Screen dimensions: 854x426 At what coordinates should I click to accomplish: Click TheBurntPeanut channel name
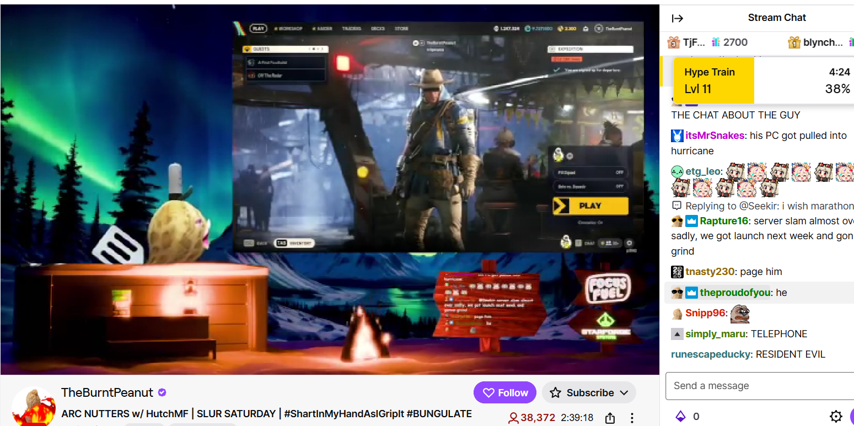click(x=107, y=392)
